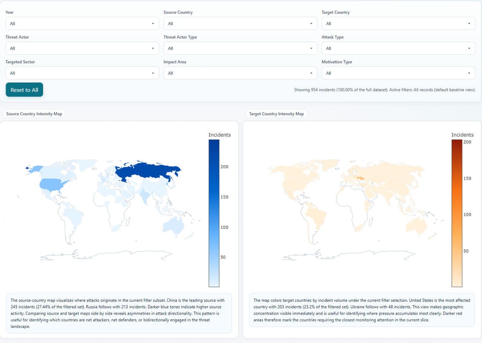Click the Reset to All button
Viewport: 482px width, 343px height.
point(24,90)
